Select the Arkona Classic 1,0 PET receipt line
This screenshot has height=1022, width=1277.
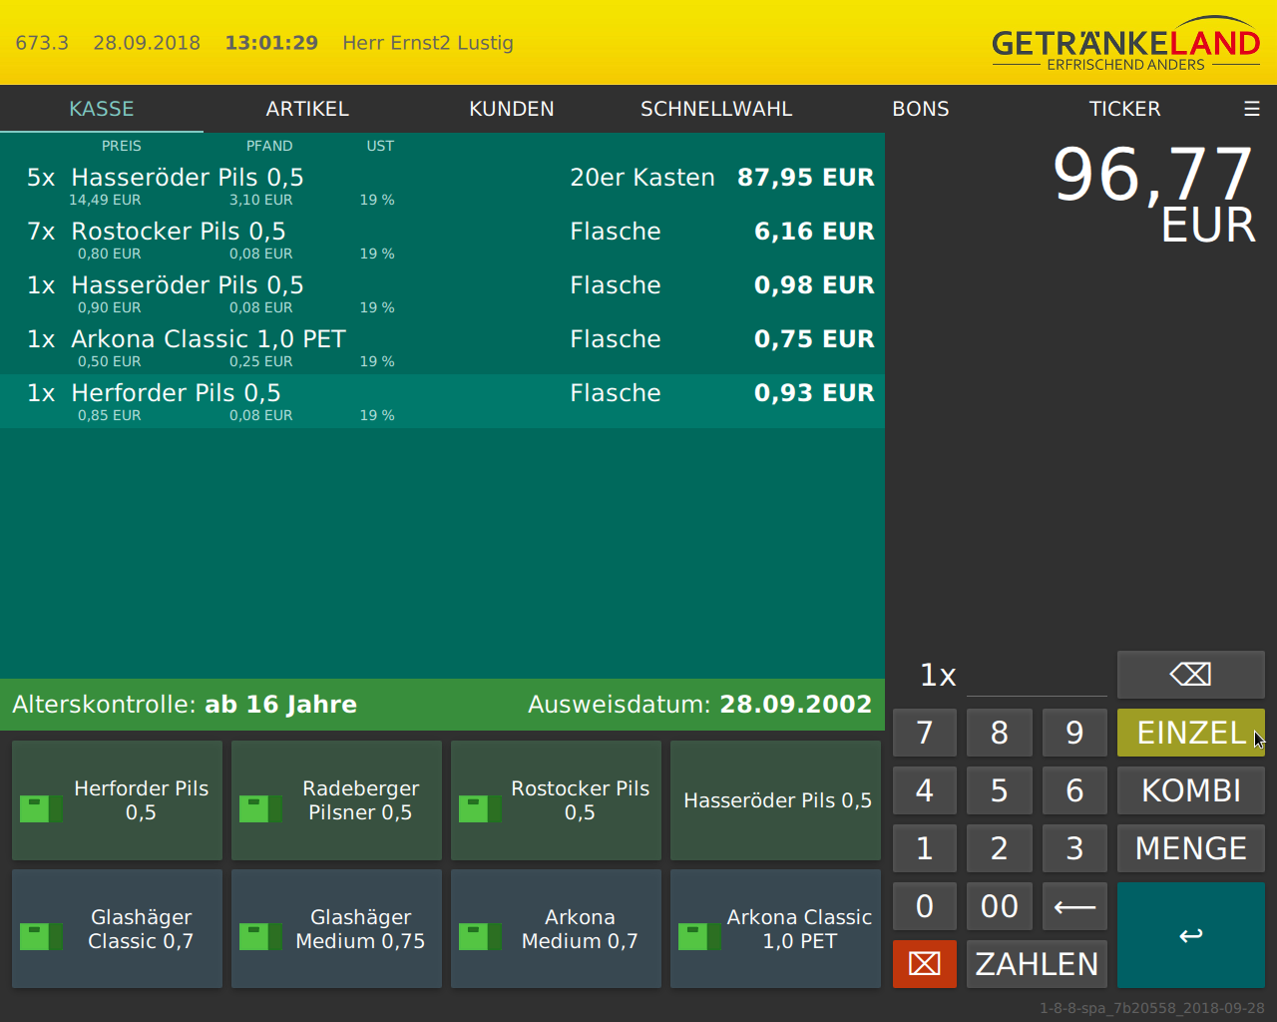(442, 347)
